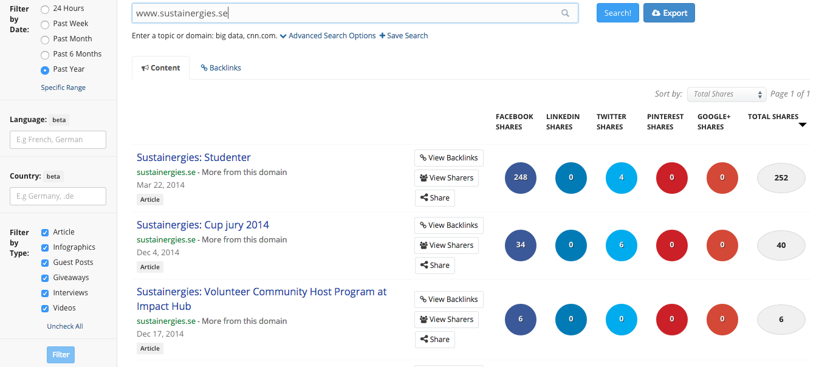Open the Sustainergies: Cup jury 2014 title
Viewport: 819px width, 367px height.
(x=203, y=225)
